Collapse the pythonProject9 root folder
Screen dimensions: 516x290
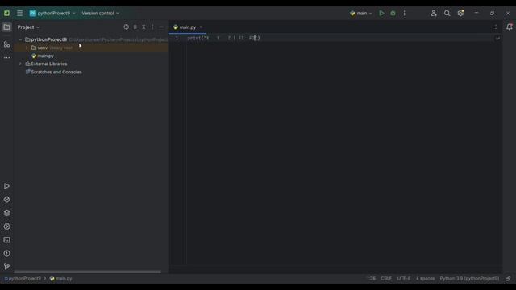(20, 39)
